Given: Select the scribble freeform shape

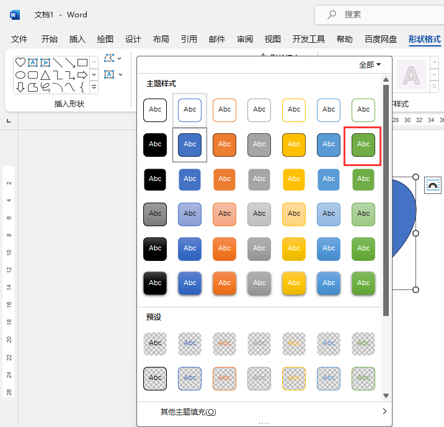Looking at the screenshot, I should pyautogui.click(x=45, y=87).
